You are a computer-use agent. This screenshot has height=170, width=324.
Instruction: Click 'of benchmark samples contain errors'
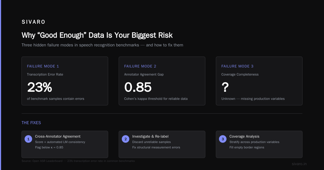click(56, 99)
